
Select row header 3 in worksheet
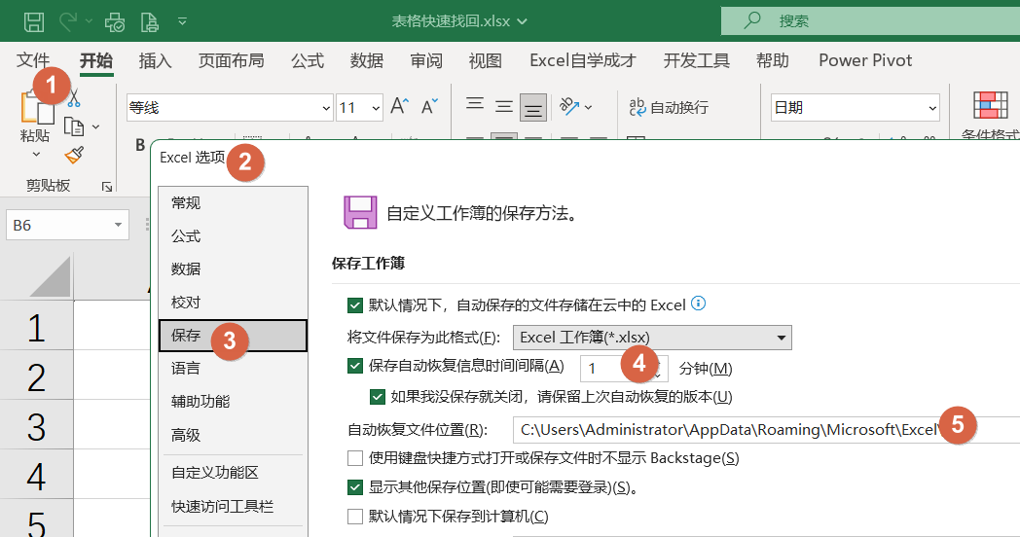tap(36, 427)
